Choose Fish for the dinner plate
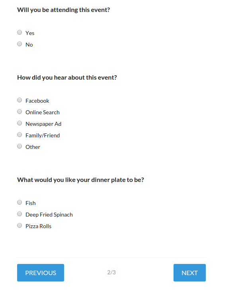The image size is (244, 295). 20,203
